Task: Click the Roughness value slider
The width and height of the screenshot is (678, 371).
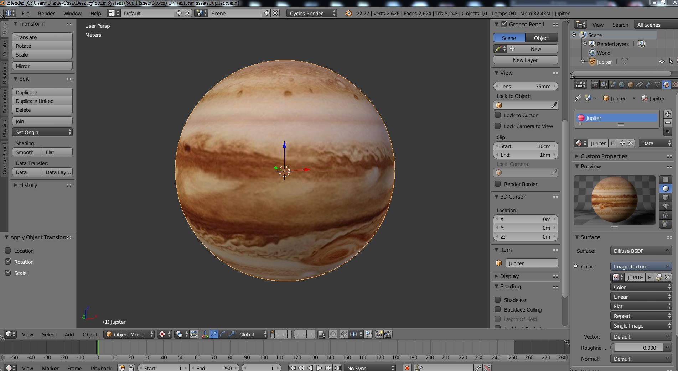Action: click(637, 348)
